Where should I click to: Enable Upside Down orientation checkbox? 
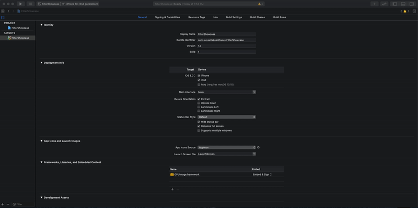199,103
